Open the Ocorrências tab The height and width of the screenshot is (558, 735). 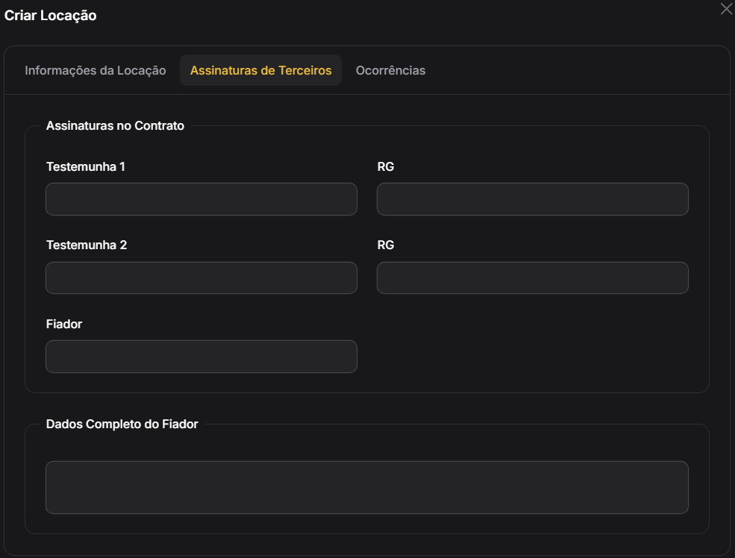(390, 70)
